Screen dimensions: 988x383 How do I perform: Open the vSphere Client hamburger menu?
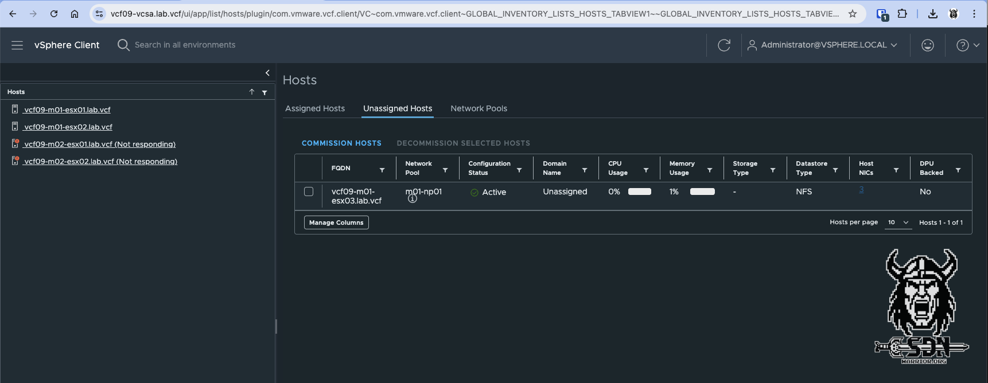(x=17, y=45)
